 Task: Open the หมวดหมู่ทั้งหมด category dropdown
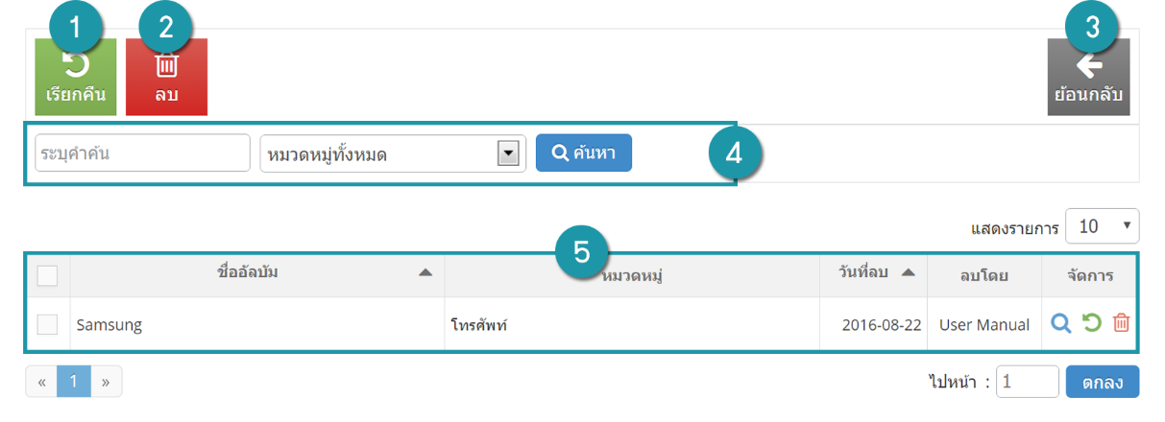pos(393,152)
